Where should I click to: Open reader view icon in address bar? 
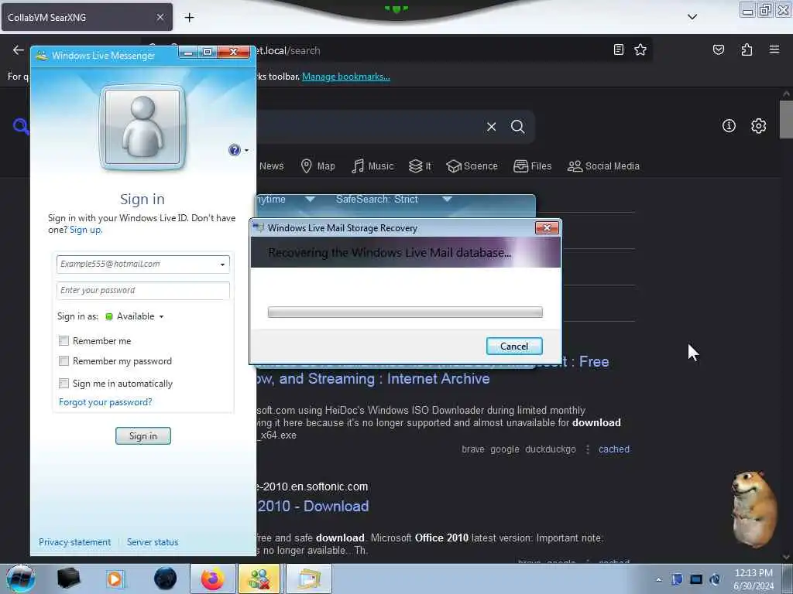pyautogui.click(x=618, y=49)
